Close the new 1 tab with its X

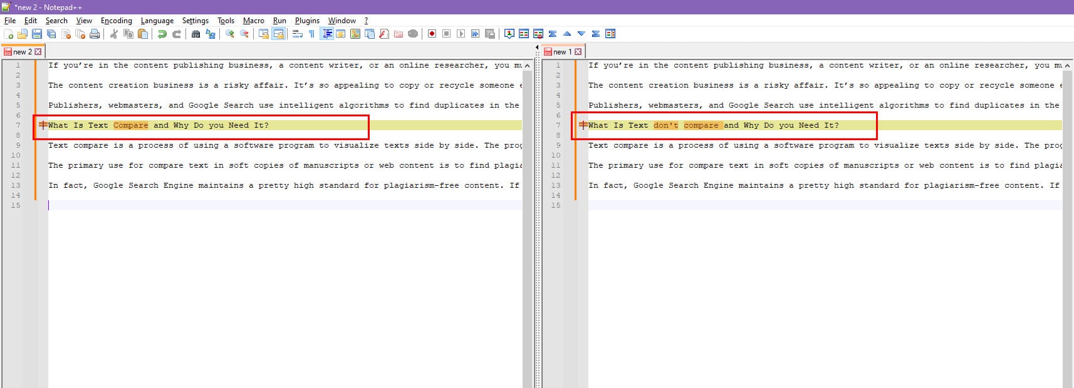coord(578,51)
